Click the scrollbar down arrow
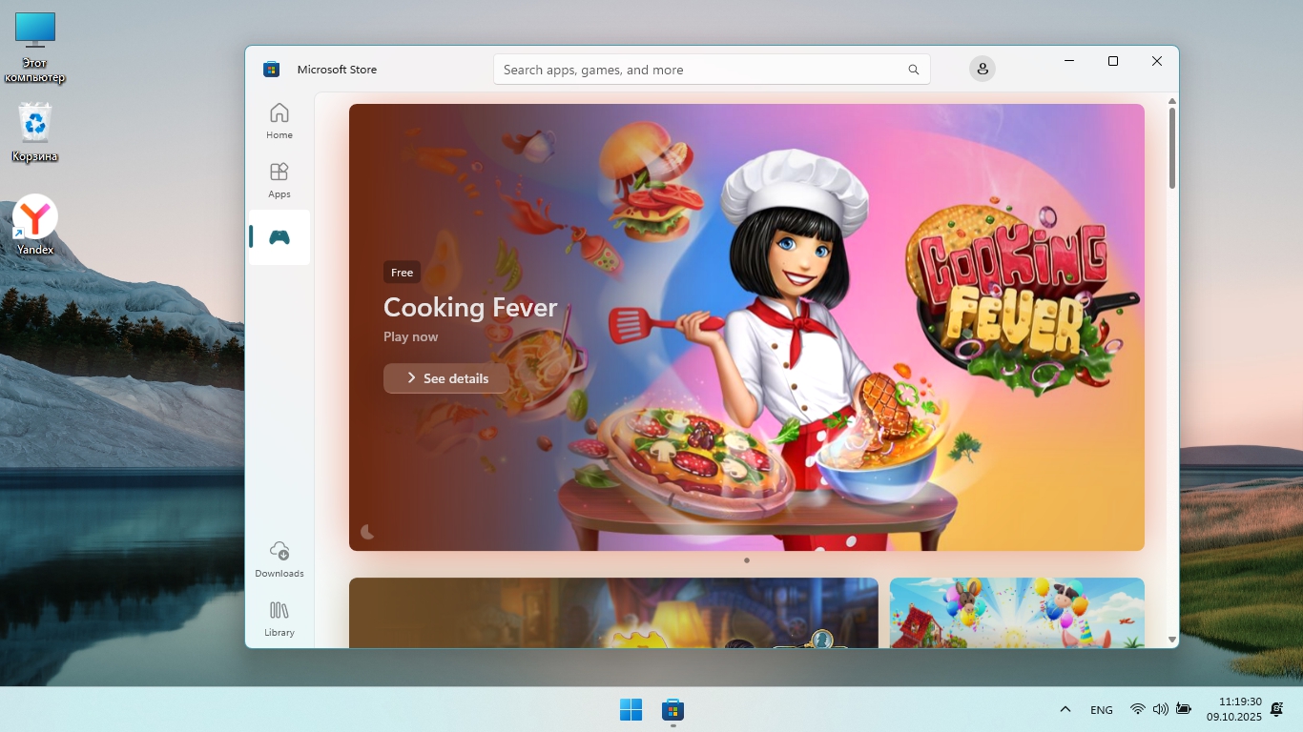The height and width of the screenshot is (732, 1303). [x=1171, y=640]
